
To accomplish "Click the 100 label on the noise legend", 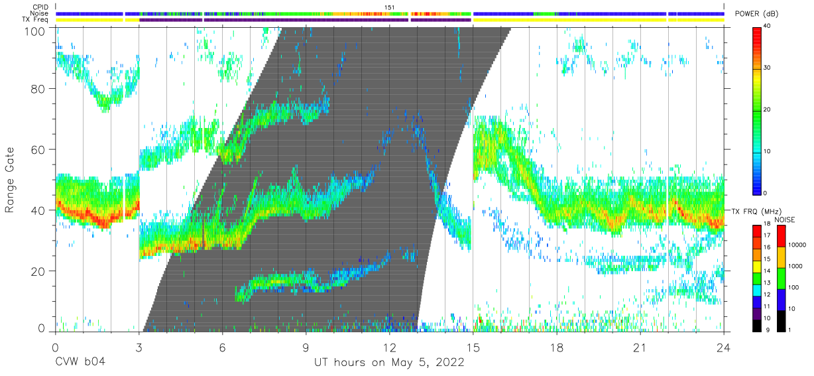I will pyautogui.click(x=794, y=287).
